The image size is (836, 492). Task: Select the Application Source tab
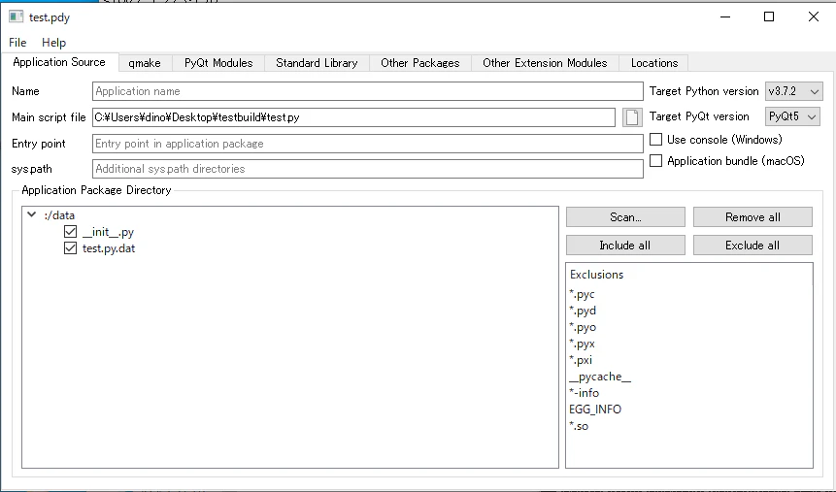pyautogui.click(x=59, y=62)
